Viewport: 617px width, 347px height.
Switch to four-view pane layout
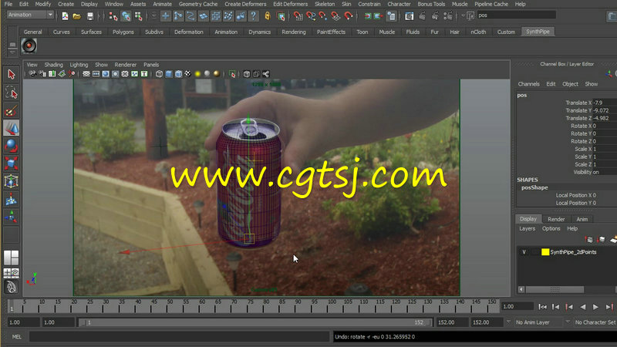tap(11, 272)
